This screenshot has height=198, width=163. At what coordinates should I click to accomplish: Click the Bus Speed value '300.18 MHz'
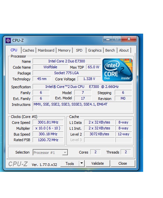click(x=48, y=134)
